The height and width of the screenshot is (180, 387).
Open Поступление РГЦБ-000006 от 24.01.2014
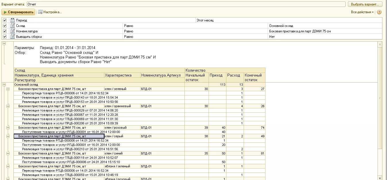pos(71,162)
